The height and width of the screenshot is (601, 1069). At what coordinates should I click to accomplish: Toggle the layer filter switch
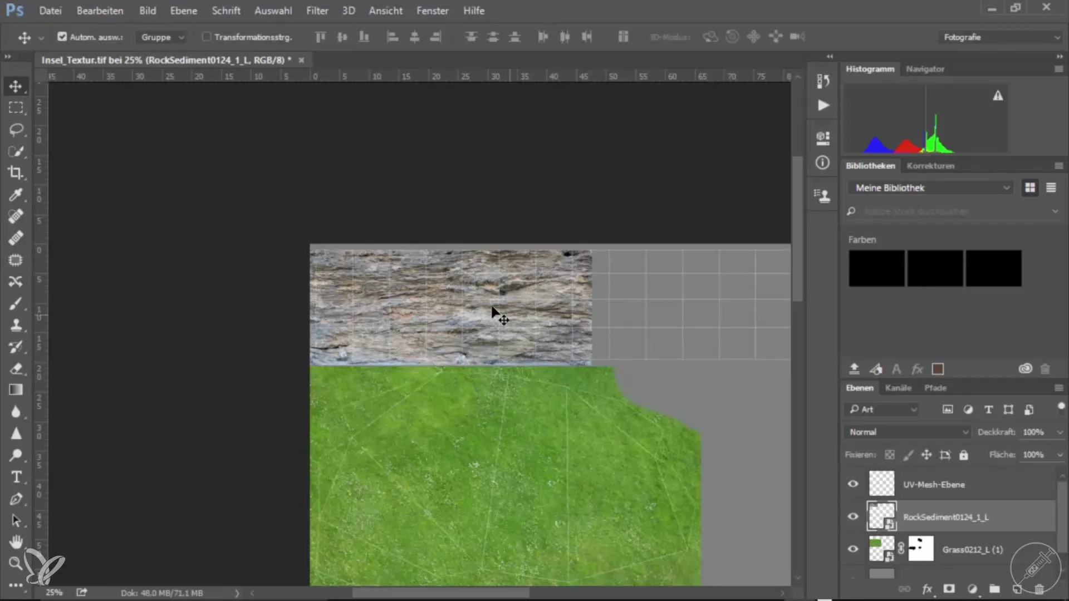tap(1061, 407)
